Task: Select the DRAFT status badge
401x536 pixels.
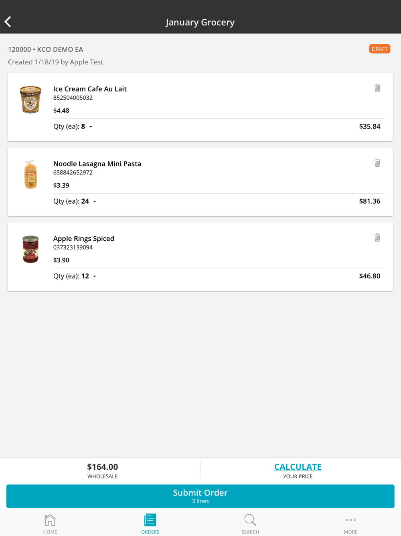Action: coord(380,49)
